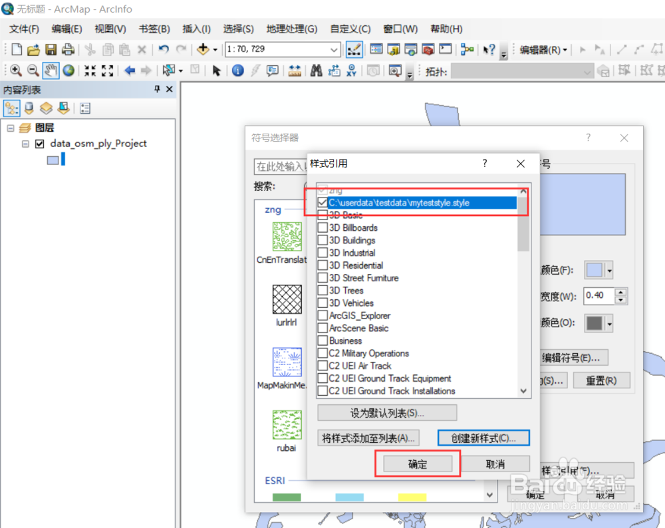
Task: Go back to previous extent
Action: (x=130, y=70)
